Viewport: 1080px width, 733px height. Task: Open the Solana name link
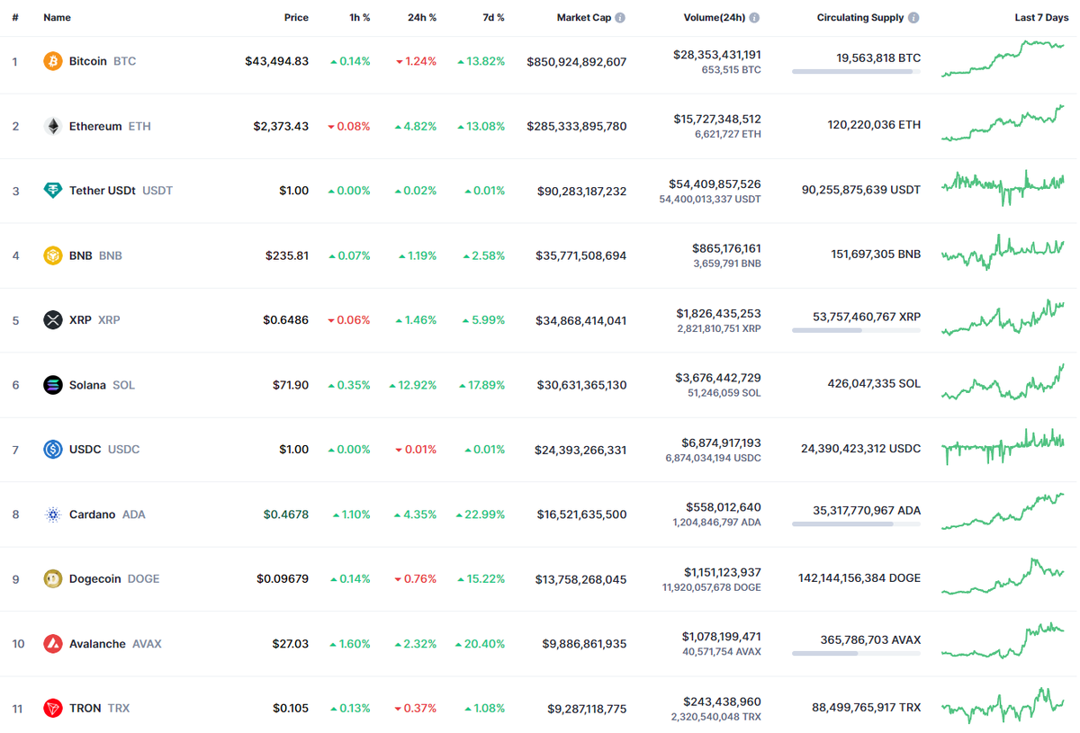87,385
